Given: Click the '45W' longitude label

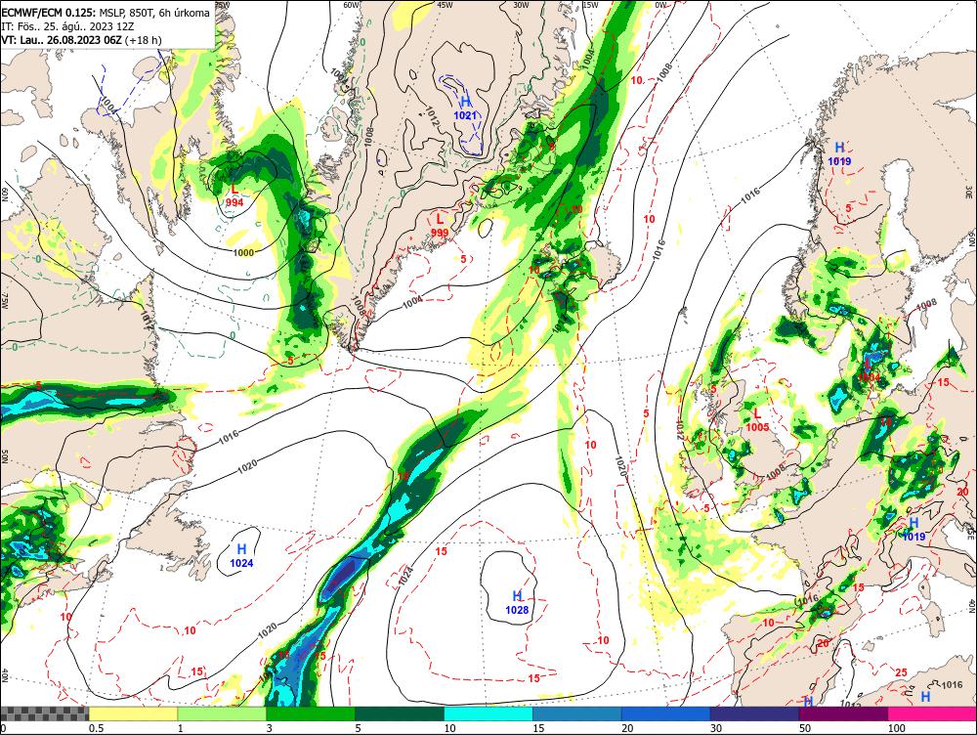Looking at the screenshot, I should pyautogui.click(x=445, y=5).
